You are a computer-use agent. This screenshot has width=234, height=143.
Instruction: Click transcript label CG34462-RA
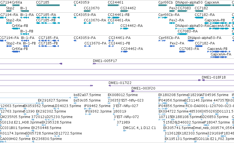[x=132, y=26]
